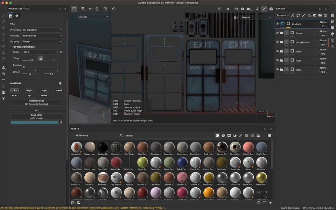Click the plus icon to import assets
Viewport: 336px width, 210px height.
271,203
